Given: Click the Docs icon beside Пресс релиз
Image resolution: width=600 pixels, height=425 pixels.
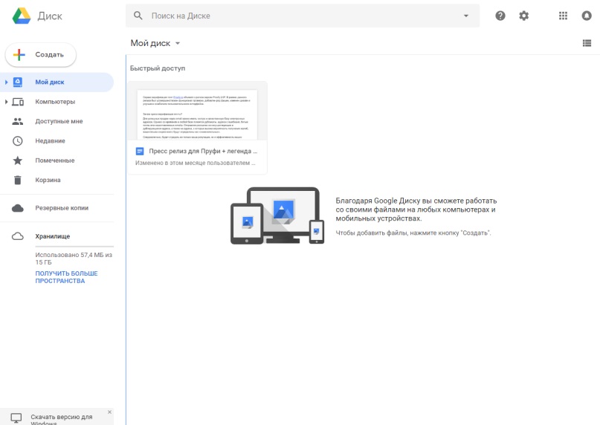Looking at the screenshot, I should coord(140,151).
